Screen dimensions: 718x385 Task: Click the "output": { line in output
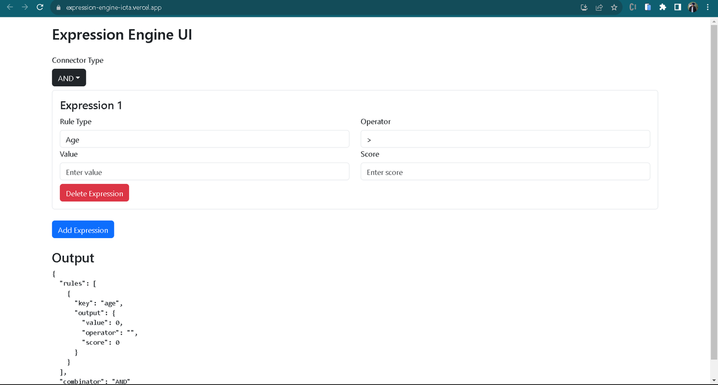[x=95, y=313]
